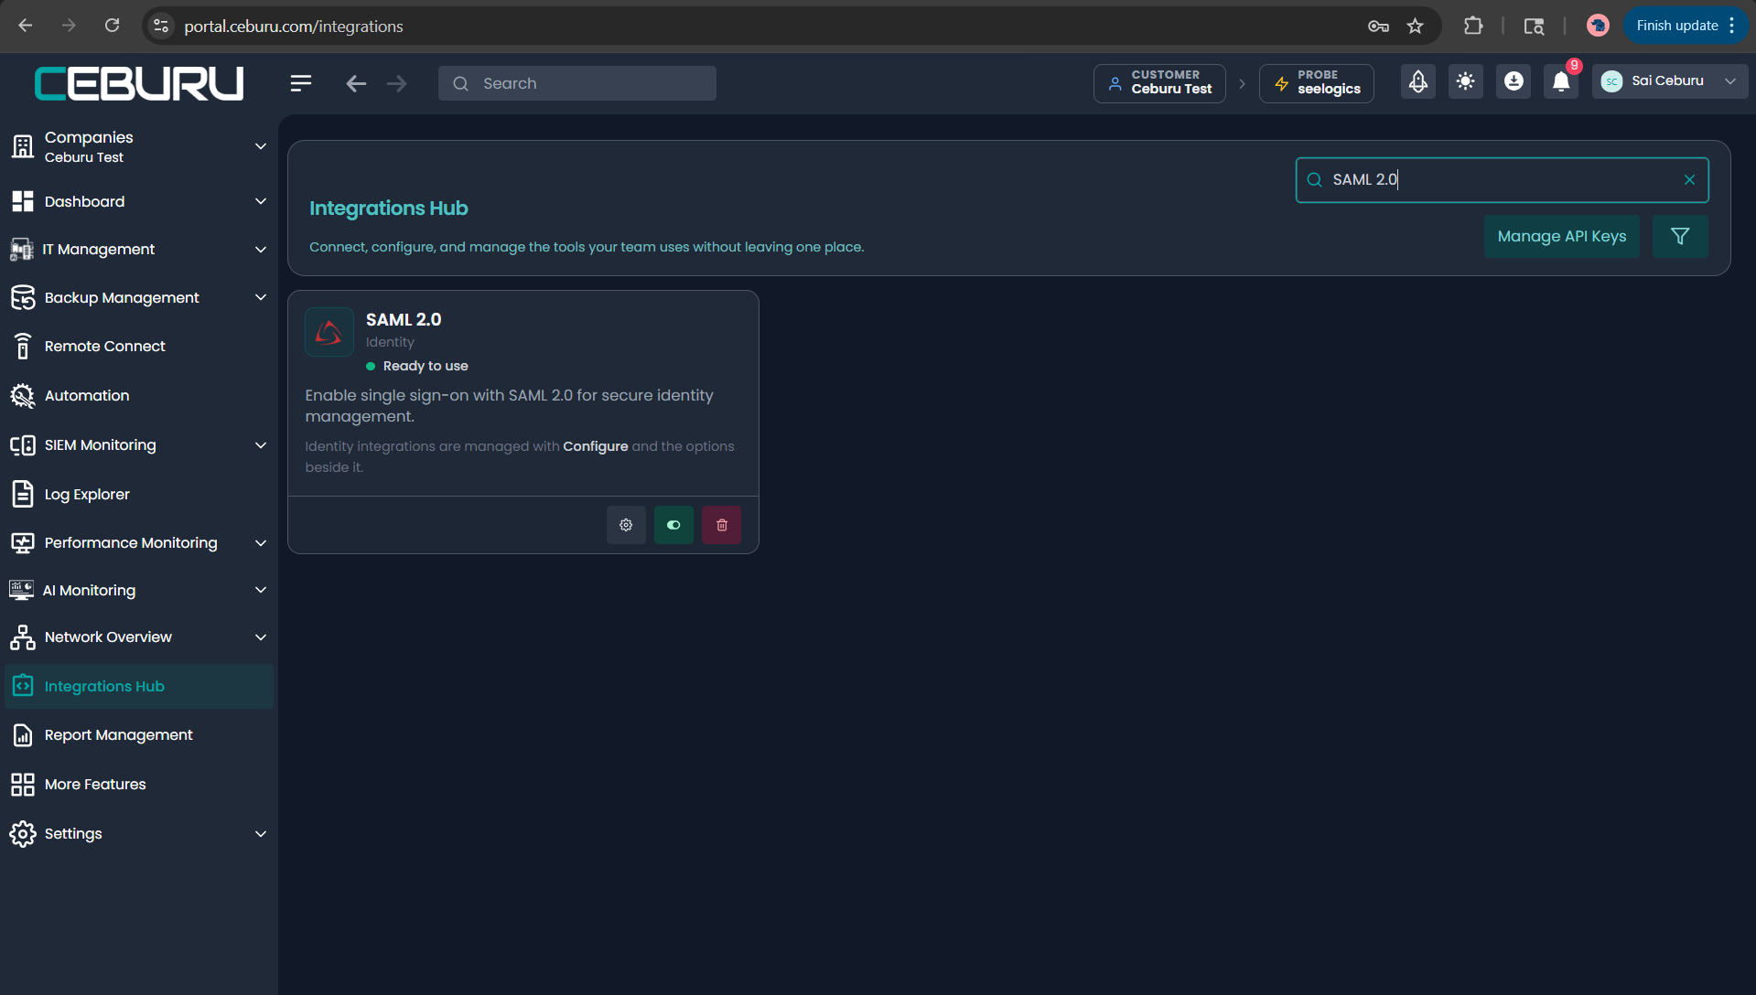Open Manage API Keys
This screenshot has width=1756, height=995.
[x=1562, y=236]
